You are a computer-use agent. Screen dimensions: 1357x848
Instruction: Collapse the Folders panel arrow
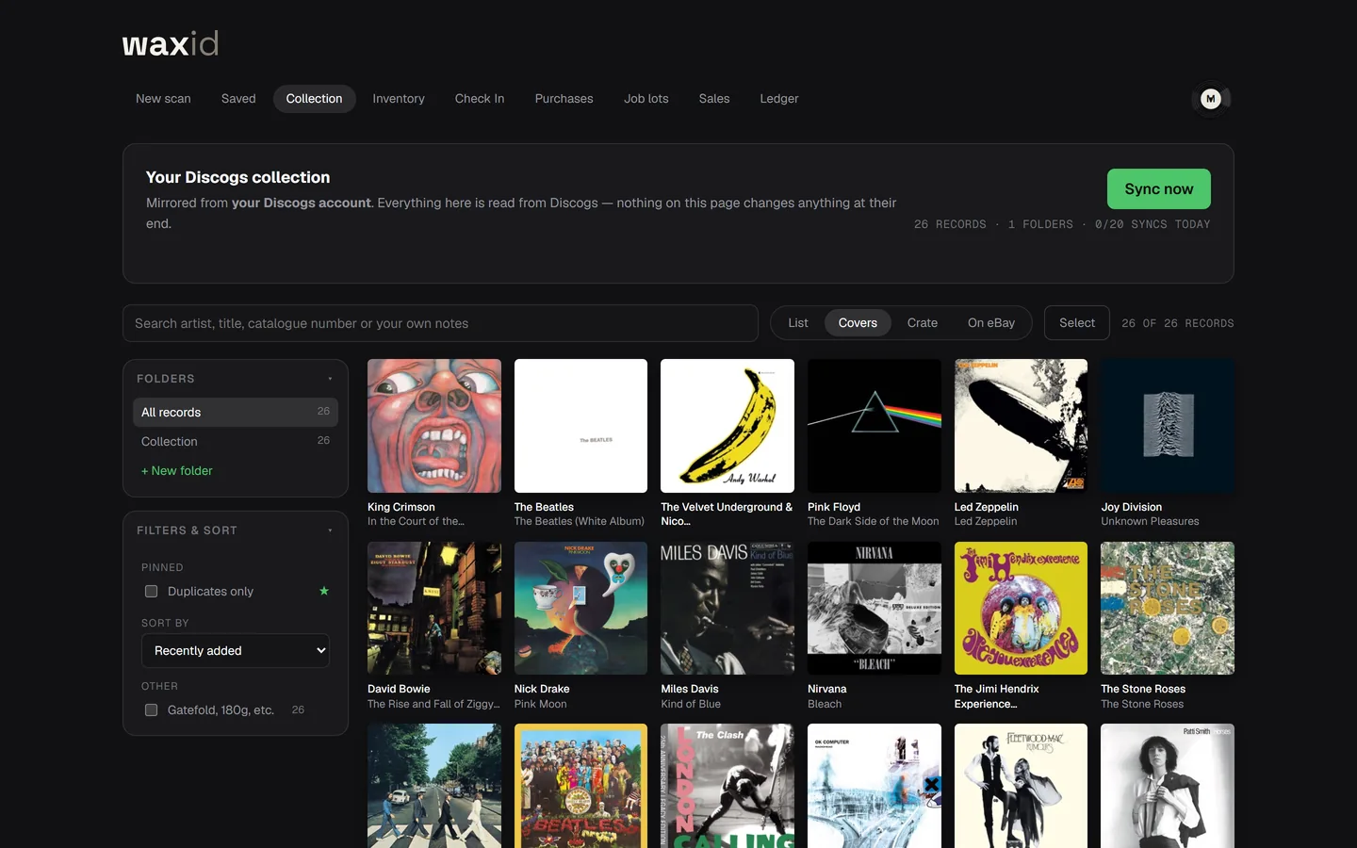[330, 379]
